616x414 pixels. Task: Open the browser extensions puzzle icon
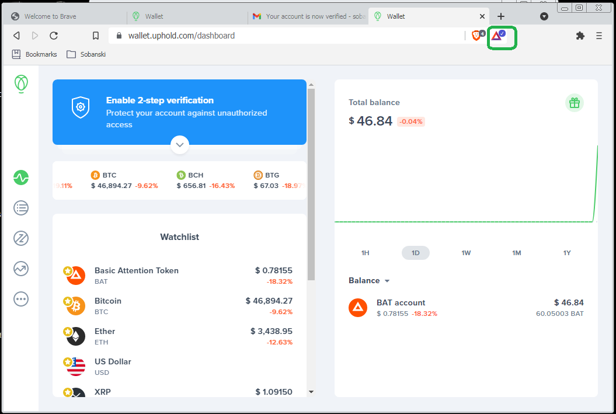(580, 36)
